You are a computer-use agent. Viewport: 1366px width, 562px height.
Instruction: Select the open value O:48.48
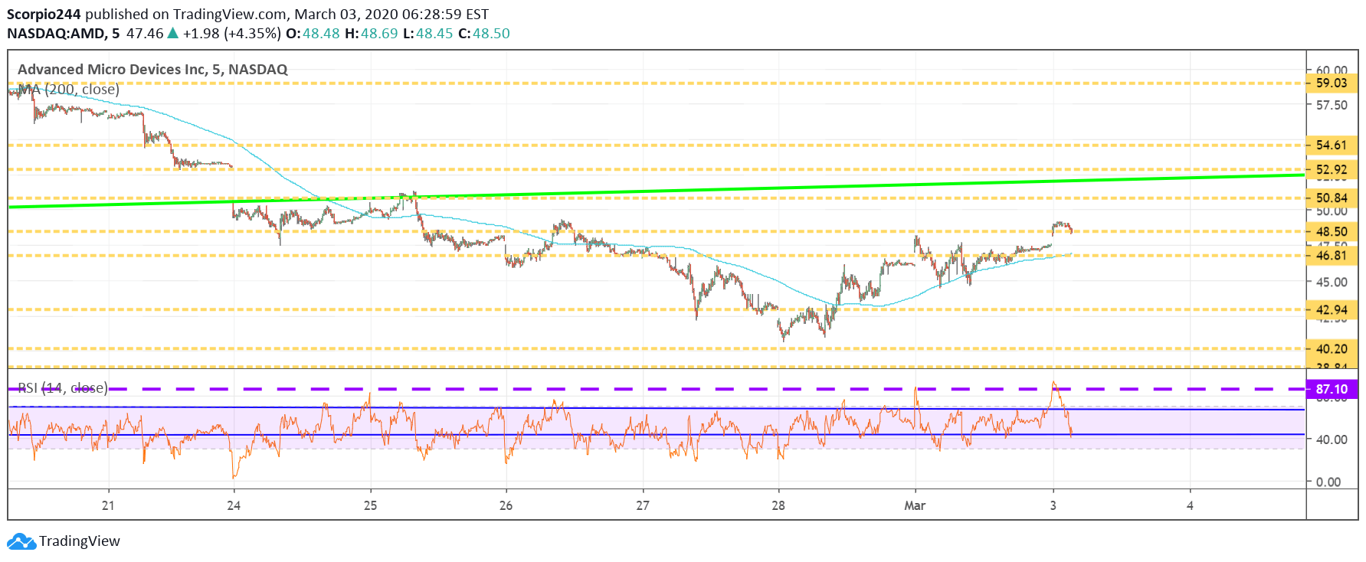point(313,34)
